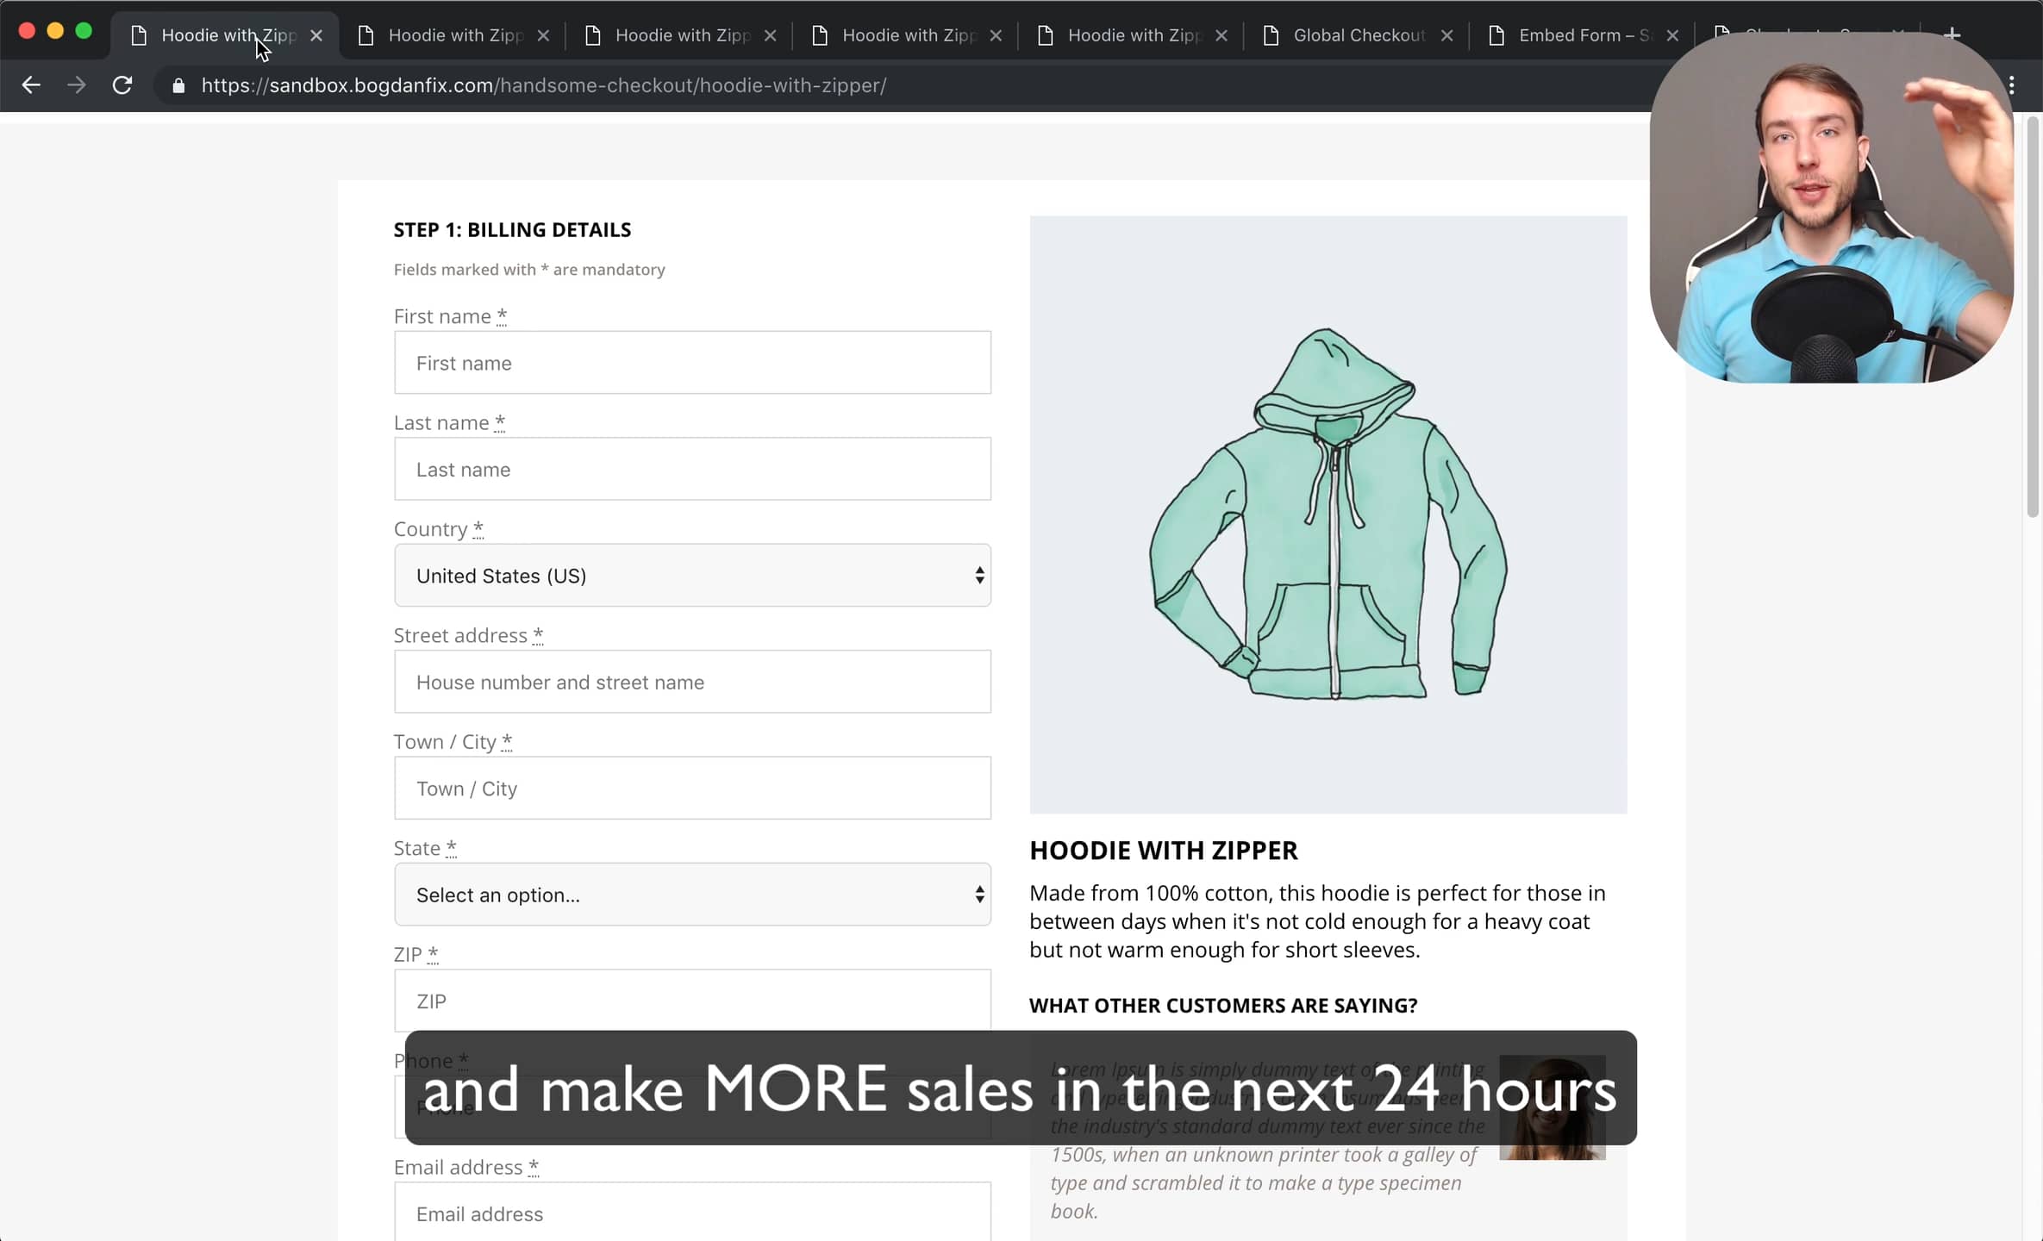Click the browser forward arrow
This screenshot has width=2043, height=1241.
[x=77, y=85]
